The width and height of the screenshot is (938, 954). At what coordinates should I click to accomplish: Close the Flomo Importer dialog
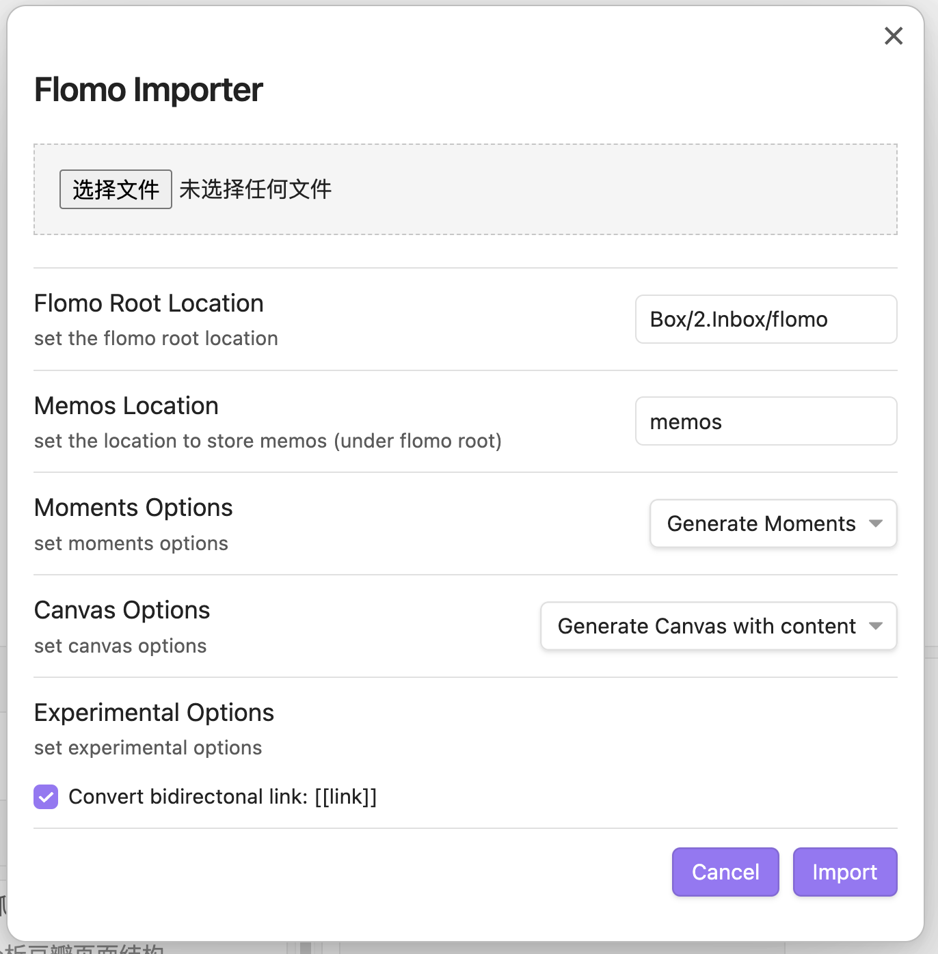893,36
